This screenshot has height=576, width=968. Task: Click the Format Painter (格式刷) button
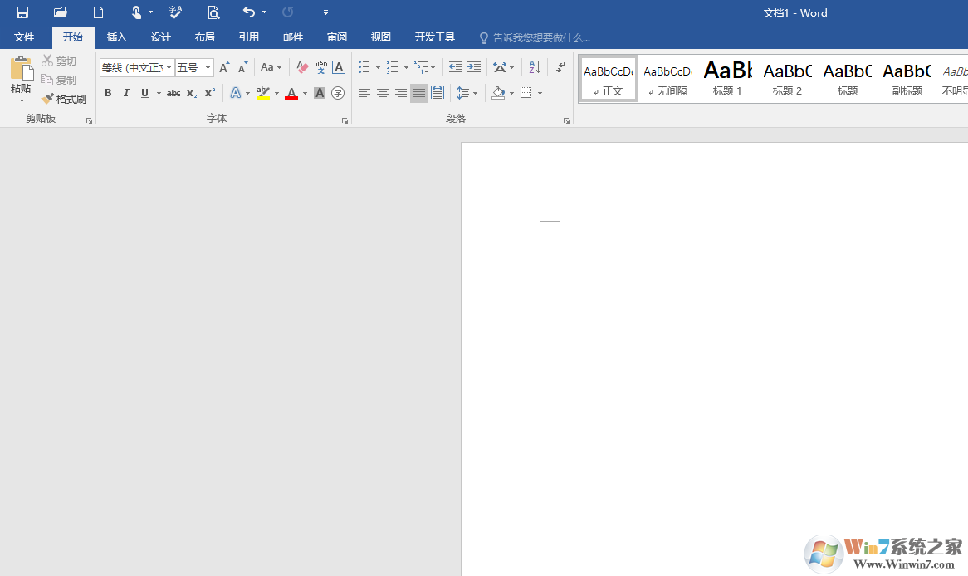(x=64, y=99)
